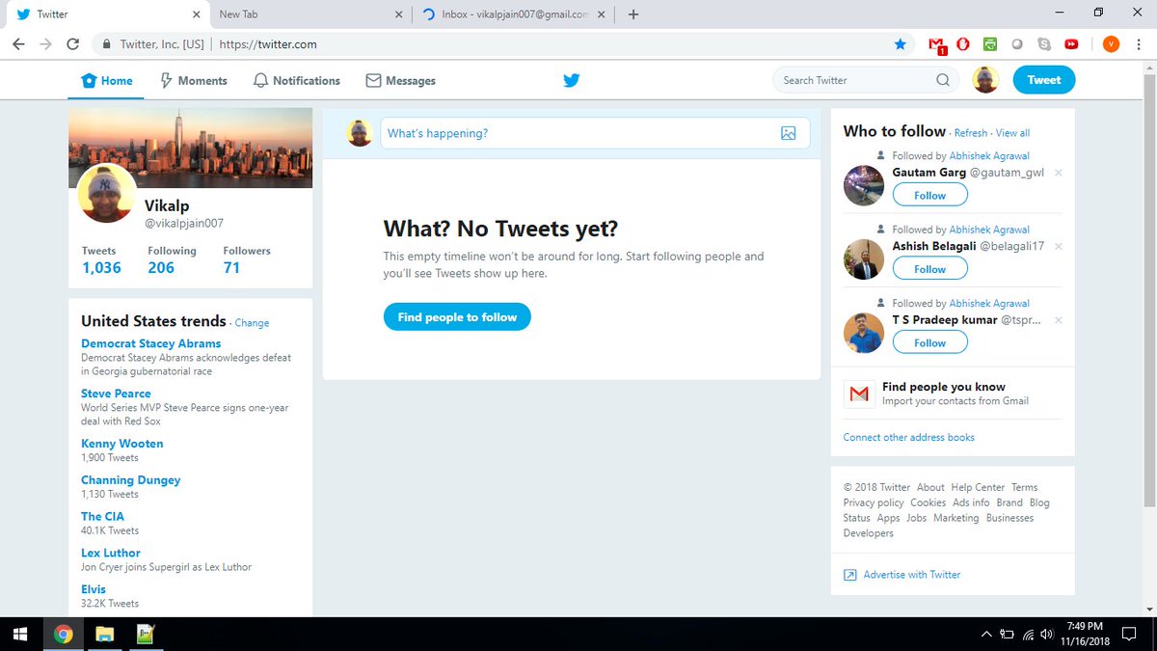The width and height of the screenshot is (1157, 651).
Task: Click Connect other address books link
Action: [x=908, y=437]
